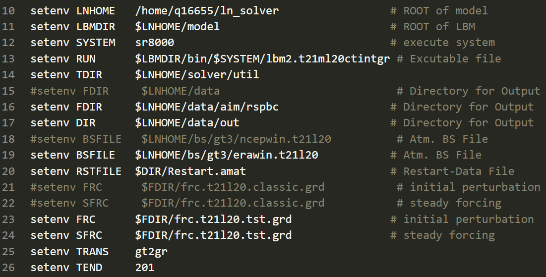546x277 pixels.
Task: Click line number 10 in the gutter
Action: (x=8, y=11)
